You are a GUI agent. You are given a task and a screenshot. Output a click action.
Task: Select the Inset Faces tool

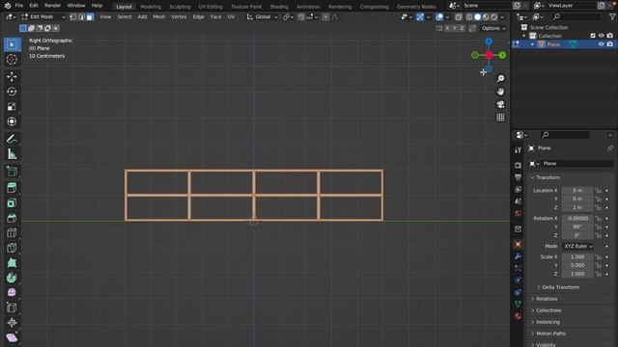tap(12, 203)
